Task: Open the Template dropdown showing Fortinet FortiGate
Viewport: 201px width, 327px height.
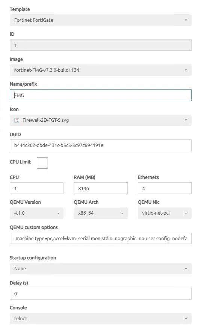Action: pos(101,20)
